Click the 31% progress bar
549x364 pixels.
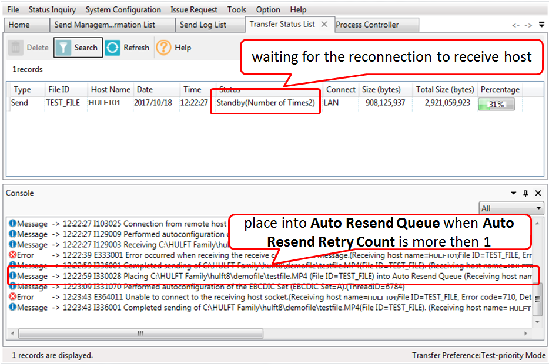point(497,104)
